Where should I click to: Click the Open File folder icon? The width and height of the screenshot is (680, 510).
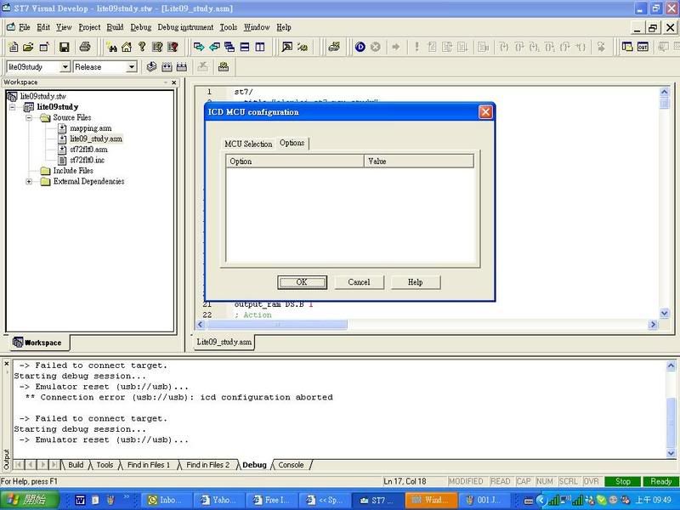(28, 47)
